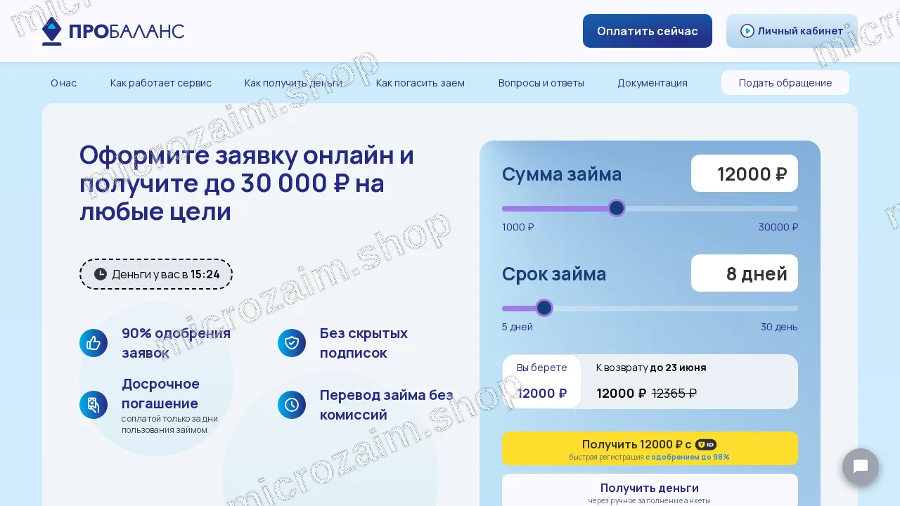Screen dimensions: 900x506
Task: Click Без скрытых подписок text
Action: point(364,343)
